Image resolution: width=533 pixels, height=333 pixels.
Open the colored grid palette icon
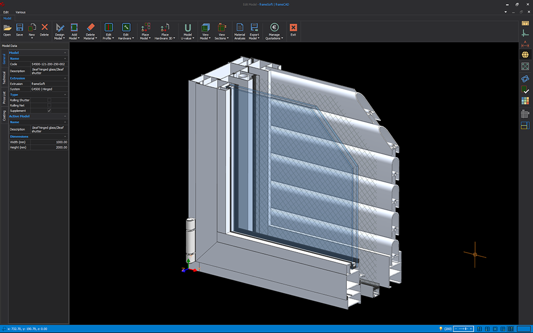(525, 101)
